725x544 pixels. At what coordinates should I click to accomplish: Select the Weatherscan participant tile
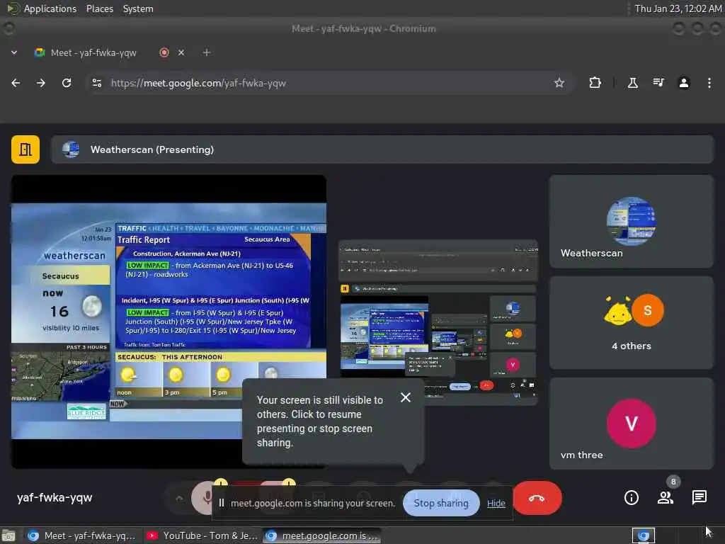631,221
